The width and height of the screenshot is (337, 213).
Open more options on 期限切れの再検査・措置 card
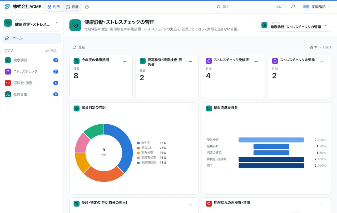pos(323,204)
